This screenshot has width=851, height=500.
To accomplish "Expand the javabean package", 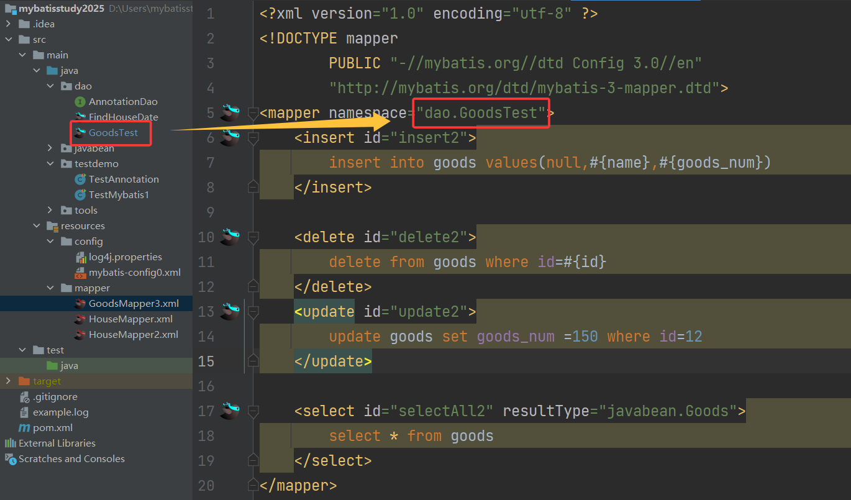I will pos(50,148).
